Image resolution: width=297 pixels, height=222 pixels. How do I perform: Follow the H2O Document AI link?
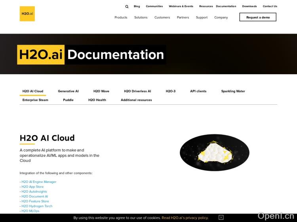pos(34,196)
